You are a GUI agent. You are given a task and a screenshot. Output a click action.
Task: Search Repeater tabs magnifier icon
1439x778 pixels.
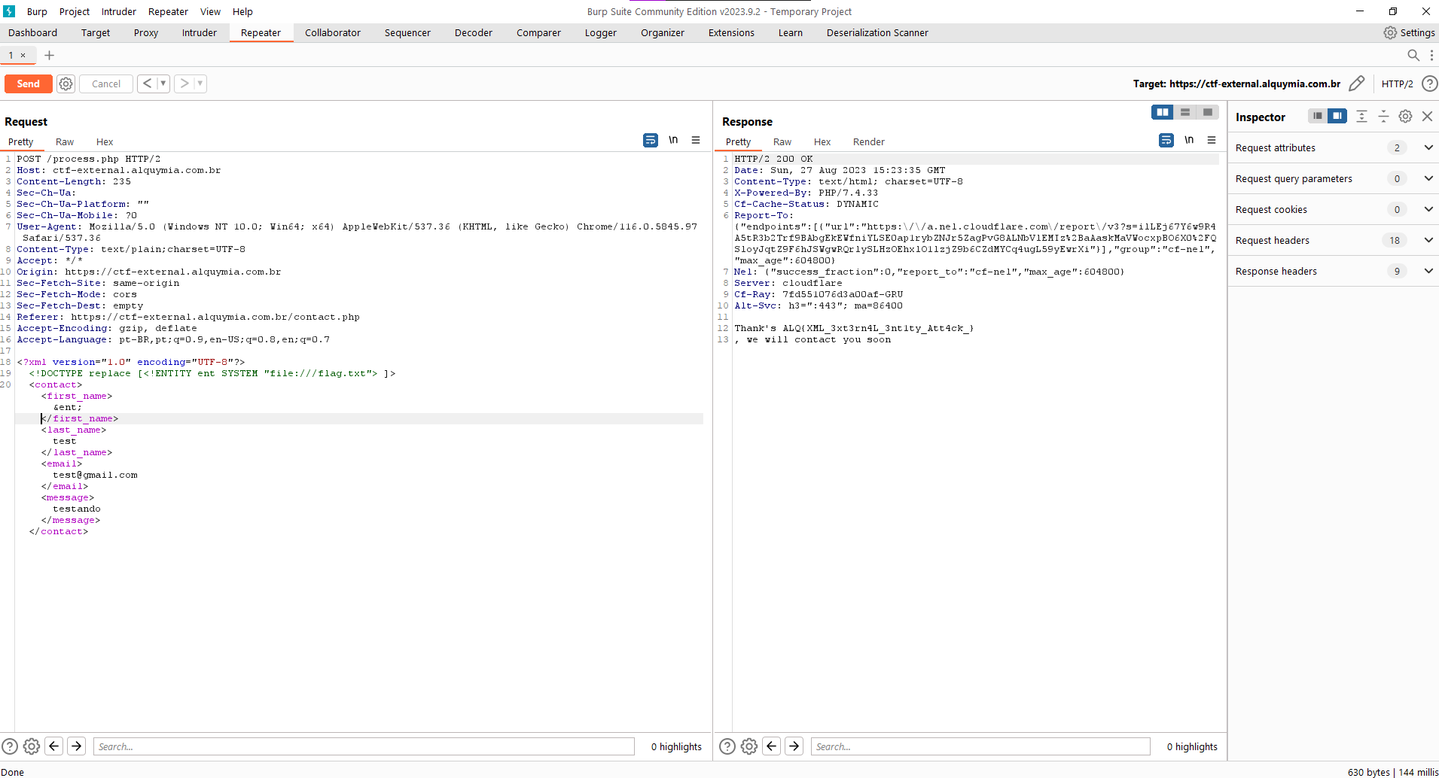pos(1413,55)
